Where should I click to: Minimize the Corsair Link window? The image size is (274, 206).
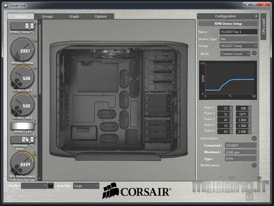[x=247, y=4]
